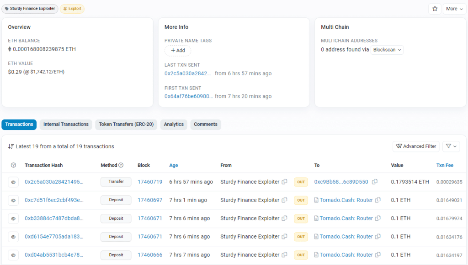Screen dimensions: 468x265
Task: Select the Transactions tab
Action: point(19,125)
